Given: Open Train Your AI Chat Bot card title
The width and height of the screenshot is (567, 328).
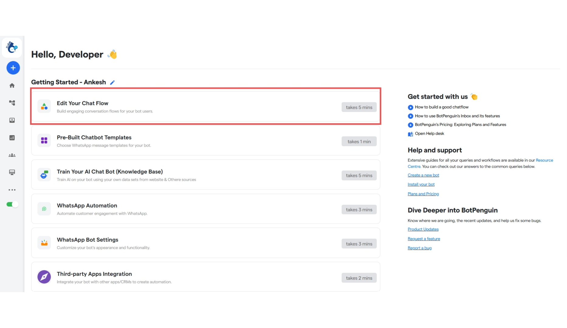Looking at the screenshot, I should click(x=110, y=172).
